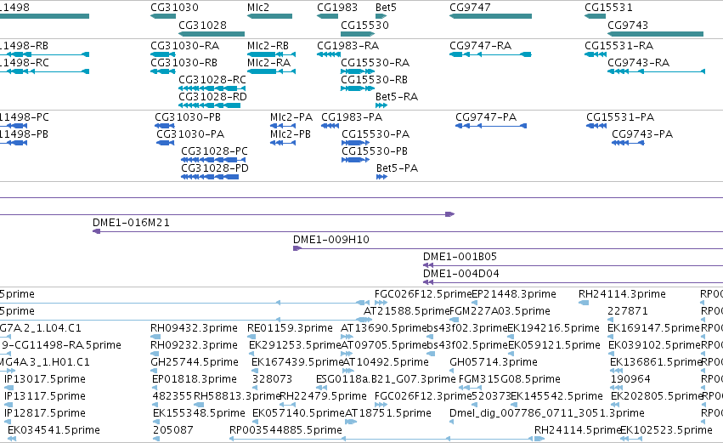Select the EK194216.5prime EST label
The width and height of the screenshot is (723, 443).
coord(554,328)
